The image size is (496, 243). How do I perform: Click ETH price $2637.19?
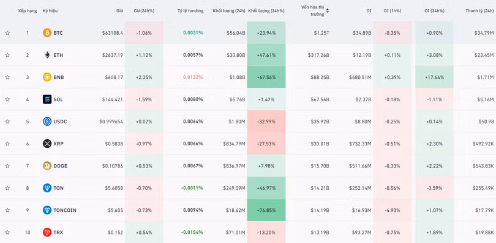point(113,55)
